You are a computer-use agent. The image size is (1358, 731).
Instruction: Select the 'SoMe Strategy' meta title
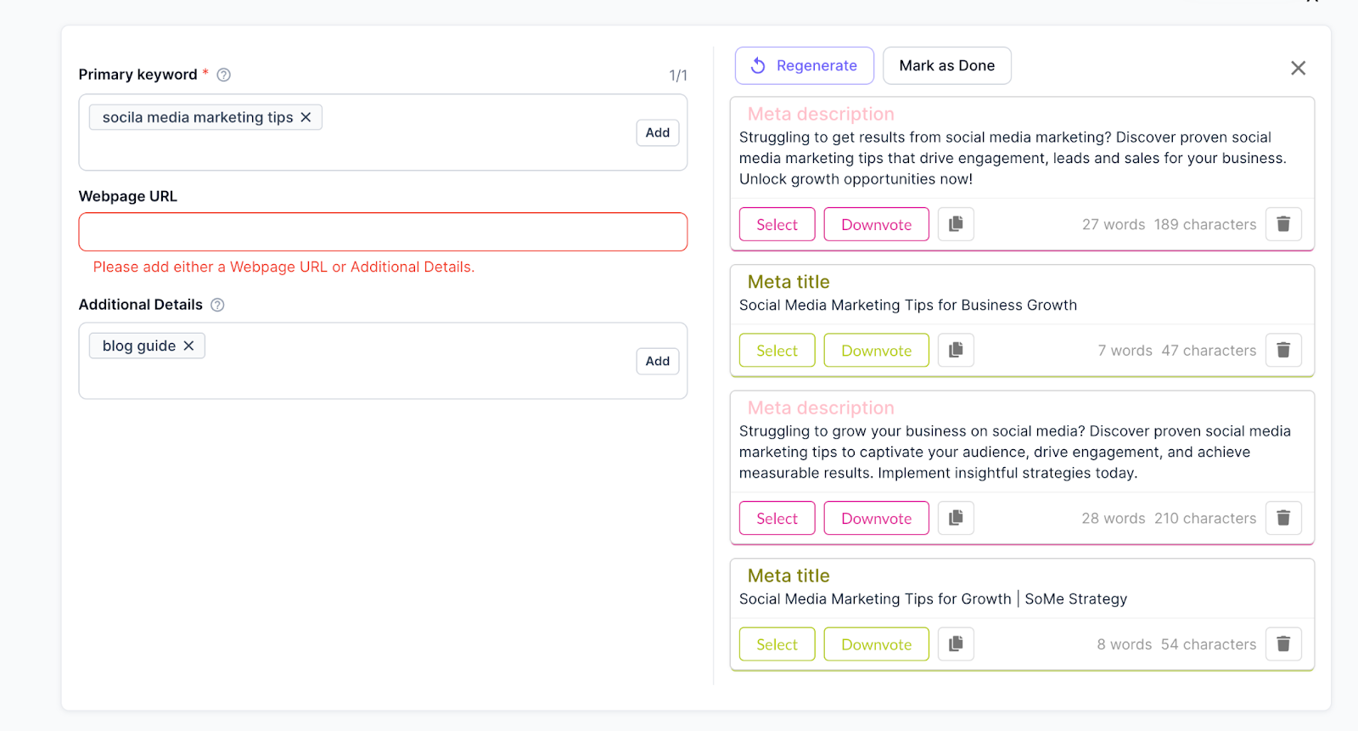click(x=777, y=644)
